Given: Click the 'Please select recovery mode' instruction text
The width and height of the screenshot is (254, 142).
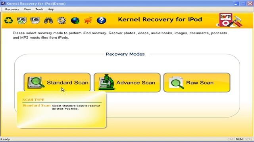Looking at the screenshot, I should pos(120,35).
